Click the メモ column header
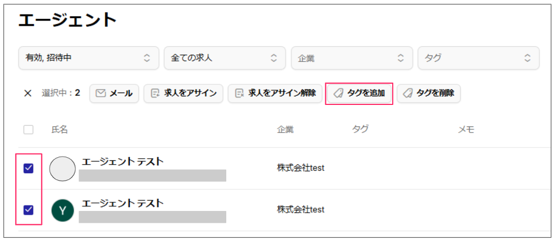The height and width of the screenshot is (240, 556). 466,130
